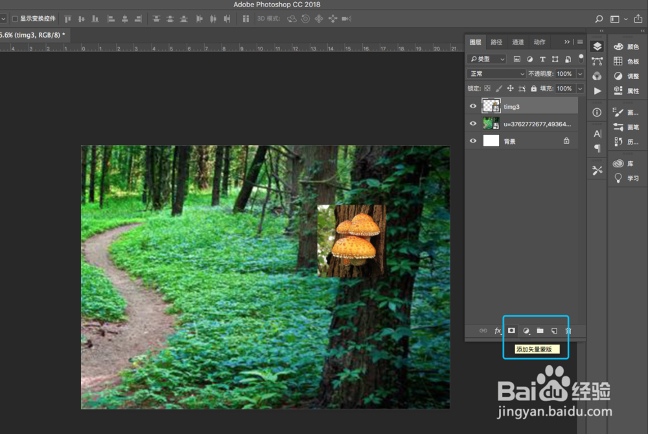Click the link layers icon
The width and height of the screenshot is (648, 434).
[x=483, y=331]
